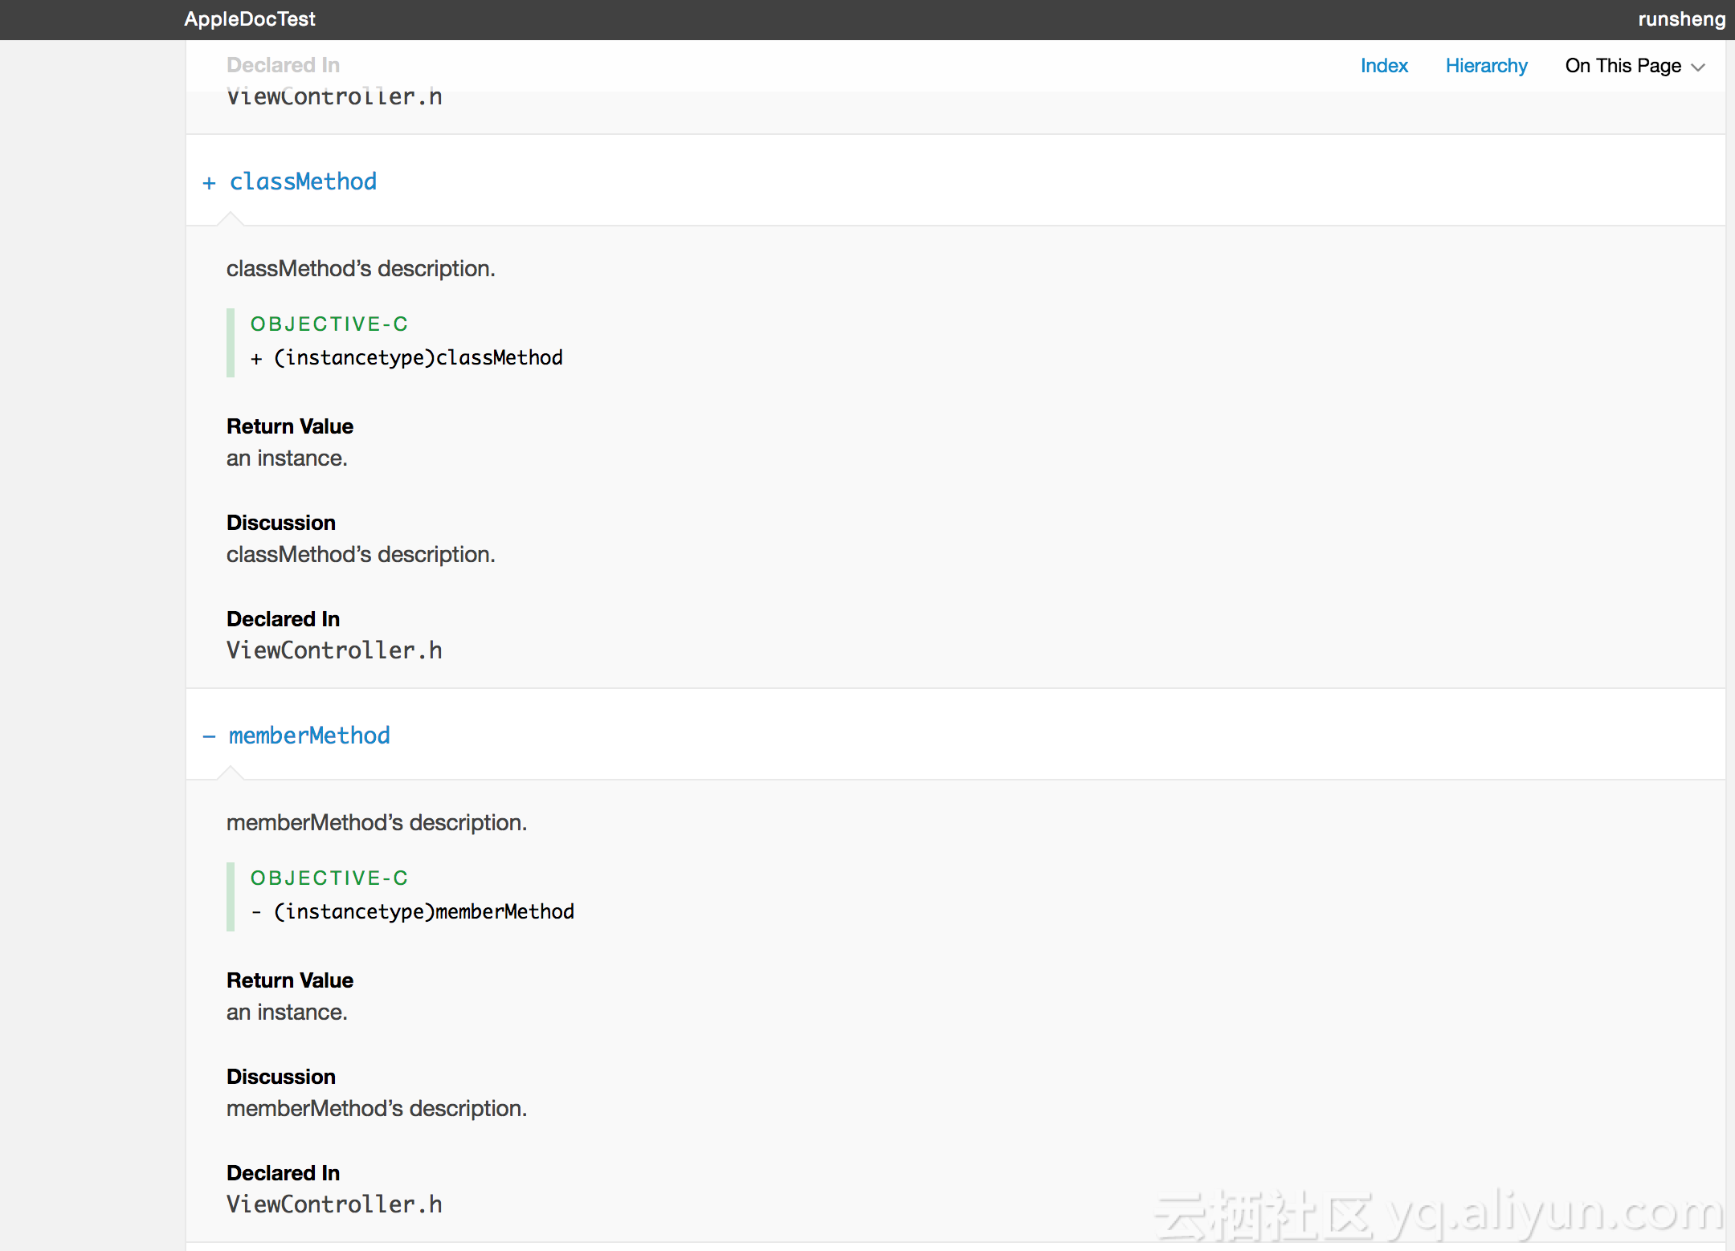
Task: Click ViewController.h in classMethod section
Action: (334, 650)
